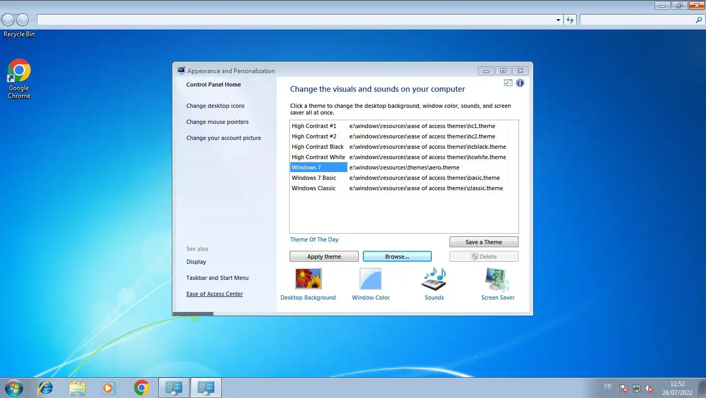This screenshot has height=398, width=706.
Task: Click the muted volume tray icon
Action: (x=649, y=388)
